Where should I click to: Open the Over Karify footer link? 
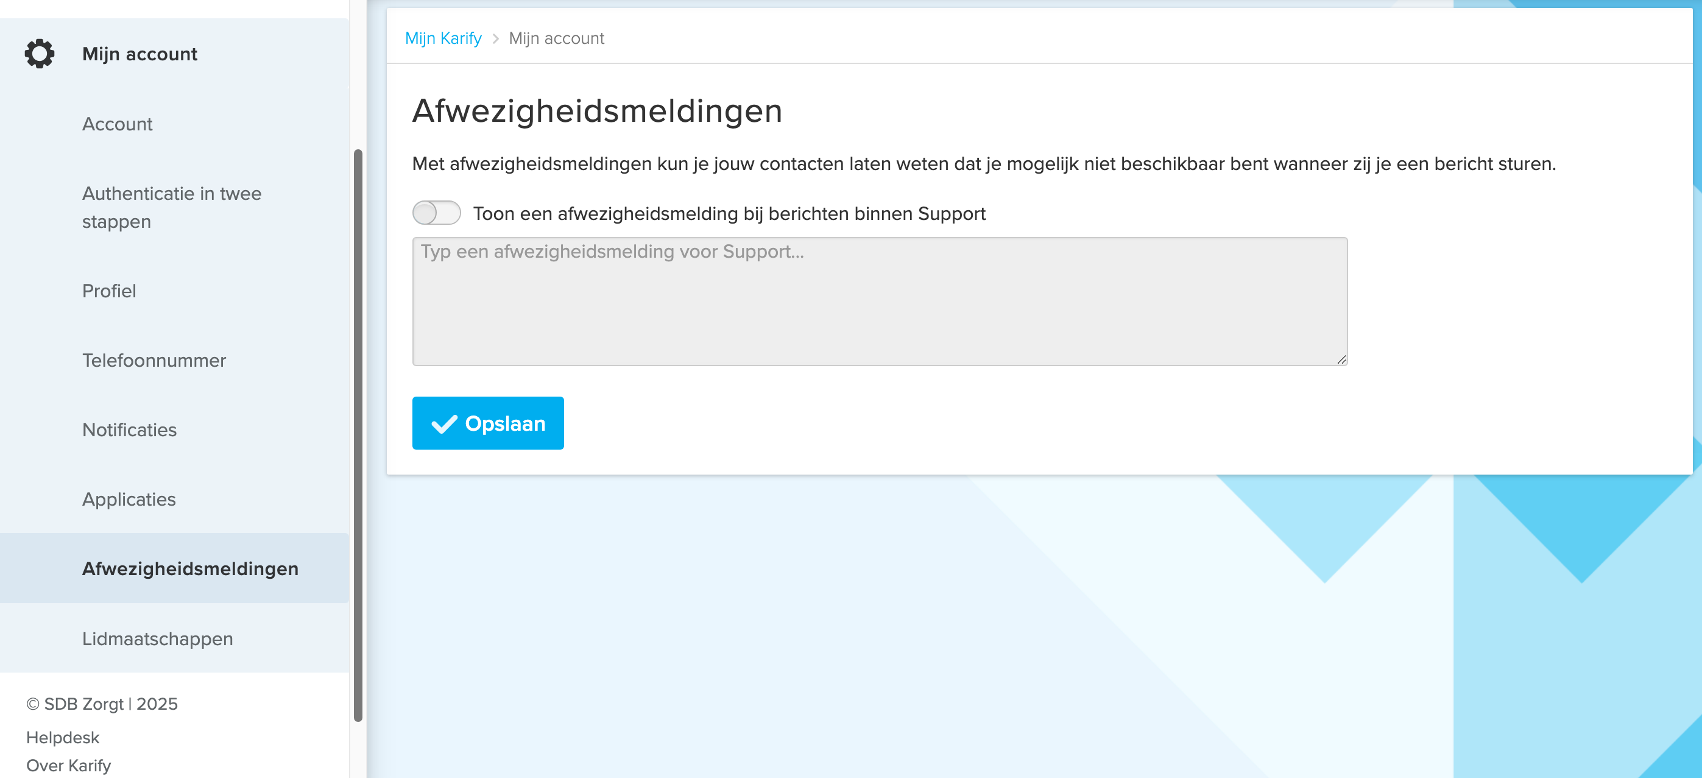69,765
